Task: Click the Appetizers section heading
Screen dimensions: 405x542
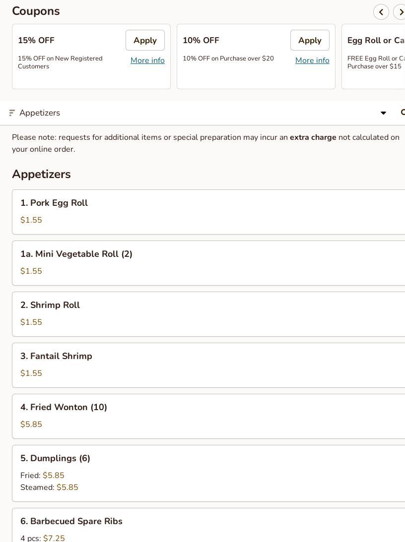Action: [42, 174]
